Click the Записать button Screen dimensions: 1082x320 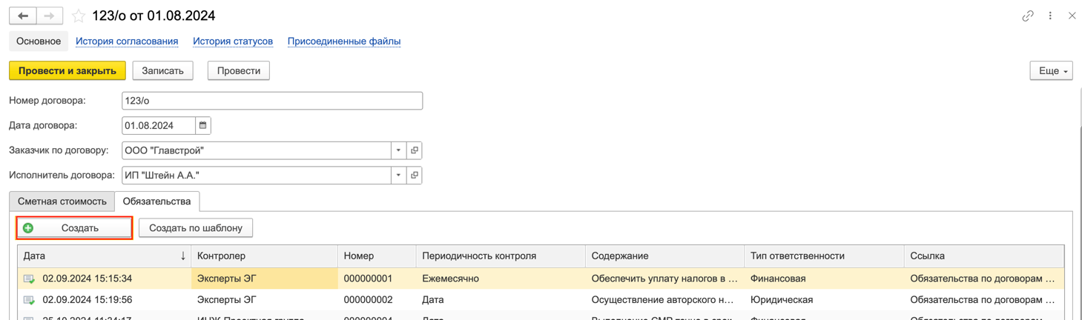[162, 70]
